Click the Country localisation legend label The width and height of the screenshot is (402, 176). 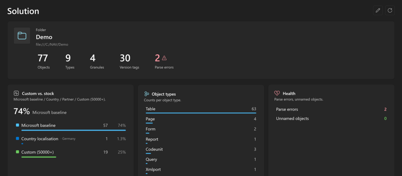40,139
